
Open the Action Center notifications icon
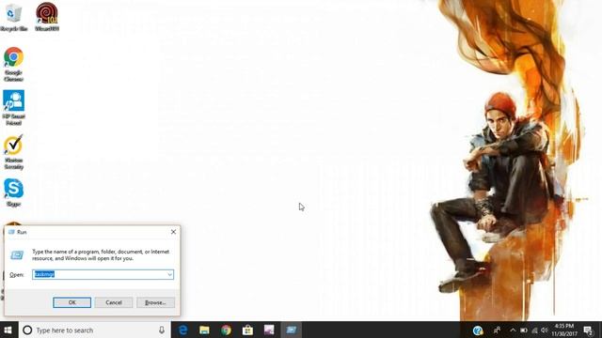pos(589,330)
